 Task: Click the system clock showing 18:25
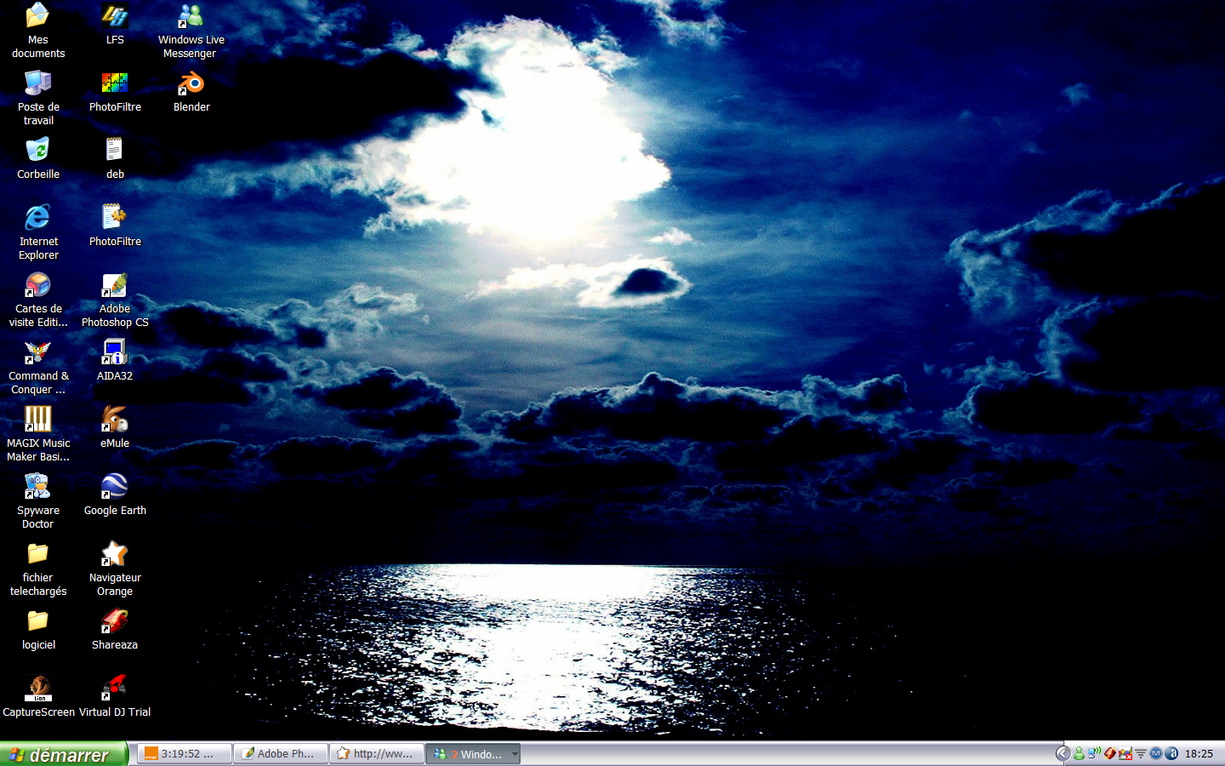[1199, 754]
